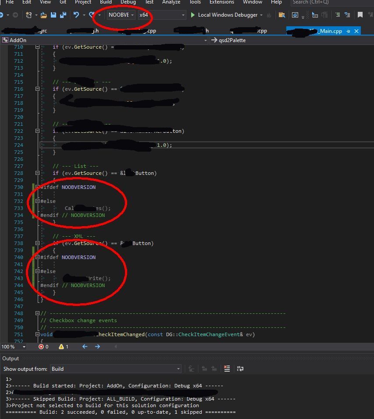The image size is (374, 419).
Task: Click the Open File folder icon
Action: (x=43, y=15)
